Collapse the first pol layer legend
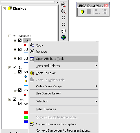This screenshot has height=133, width=140. pos(15,49)
